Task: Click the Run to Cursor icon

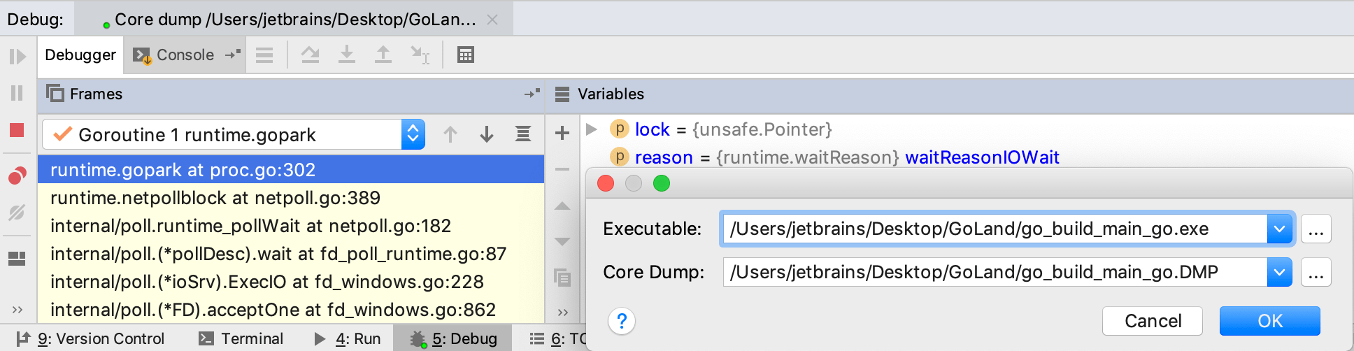Action: click(420, 55)
